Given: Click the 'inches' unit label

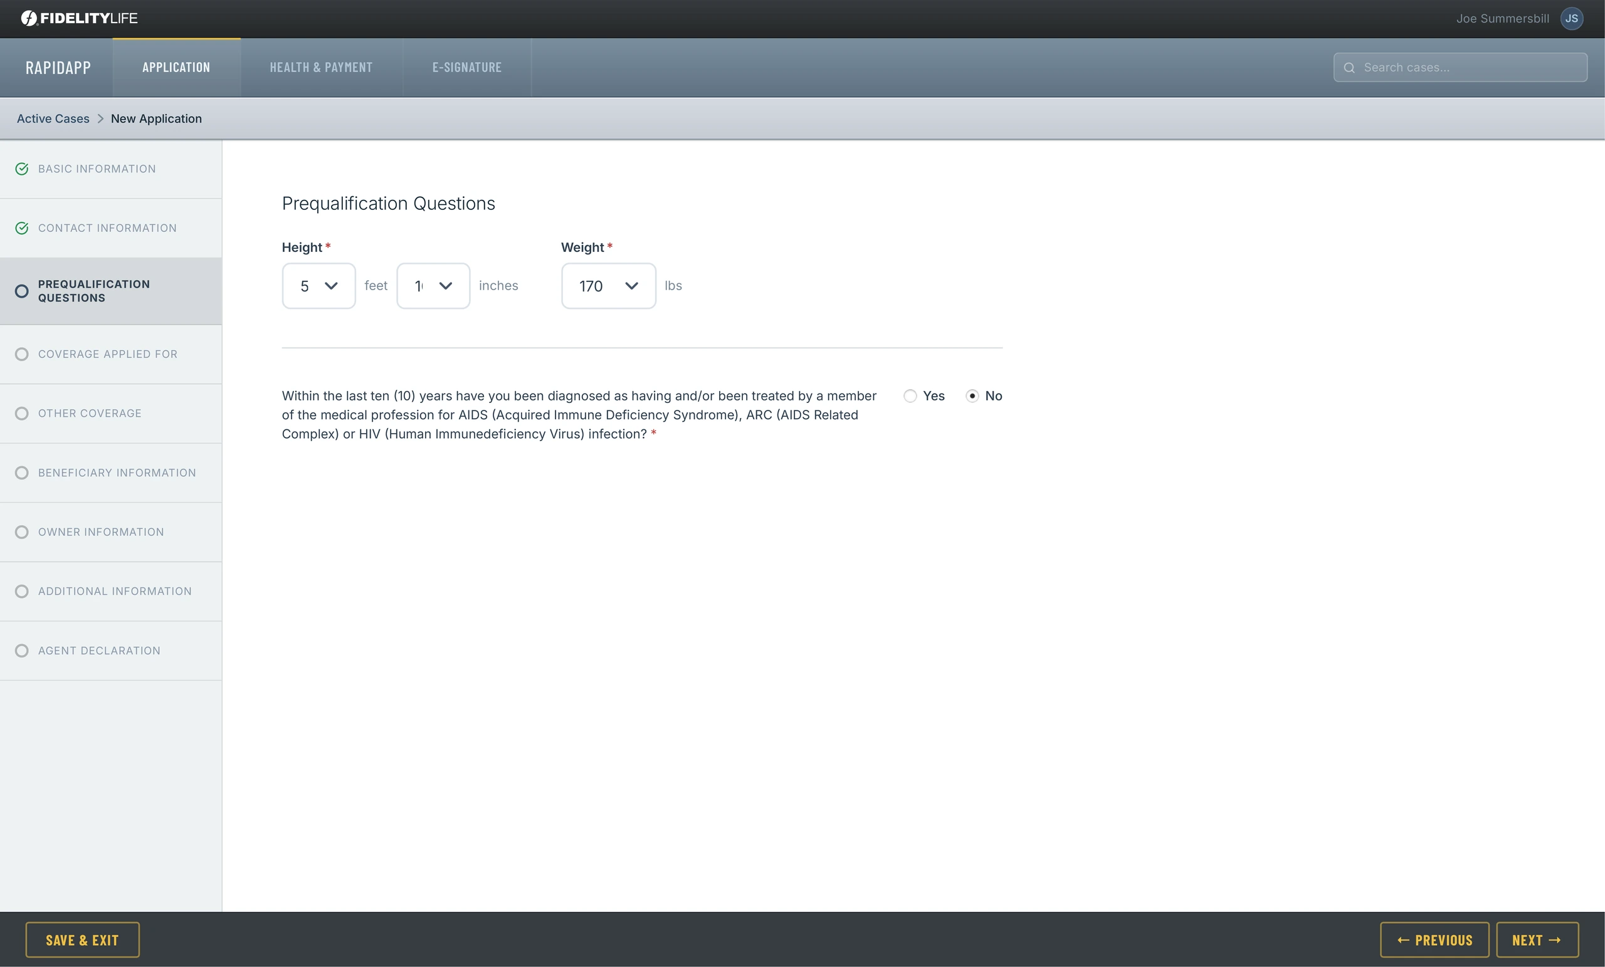Looking at the screenshot, I should (x=498, y=286).
